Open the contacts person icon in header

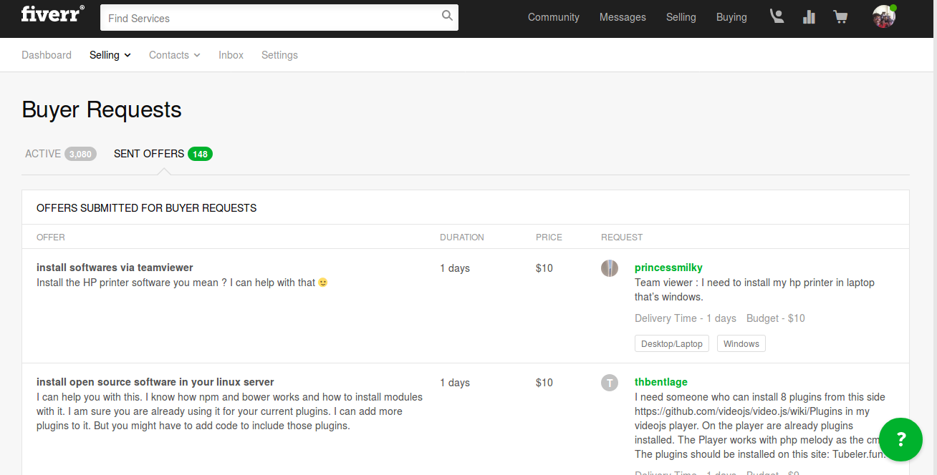pos(777,16)
